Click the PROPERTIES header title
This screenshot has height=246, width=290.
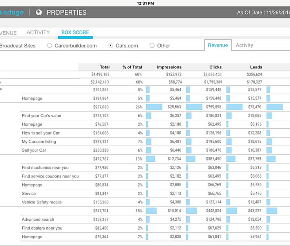pyautogui.click(x=66, y=13)
